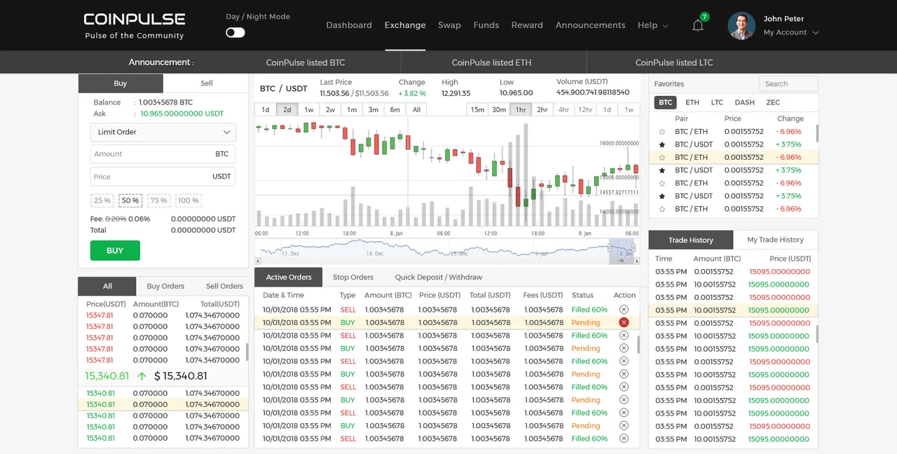Viewport: 897px width, 454px height.
Task: Select the 75 % amount option
Action: (x=159, y=200)
